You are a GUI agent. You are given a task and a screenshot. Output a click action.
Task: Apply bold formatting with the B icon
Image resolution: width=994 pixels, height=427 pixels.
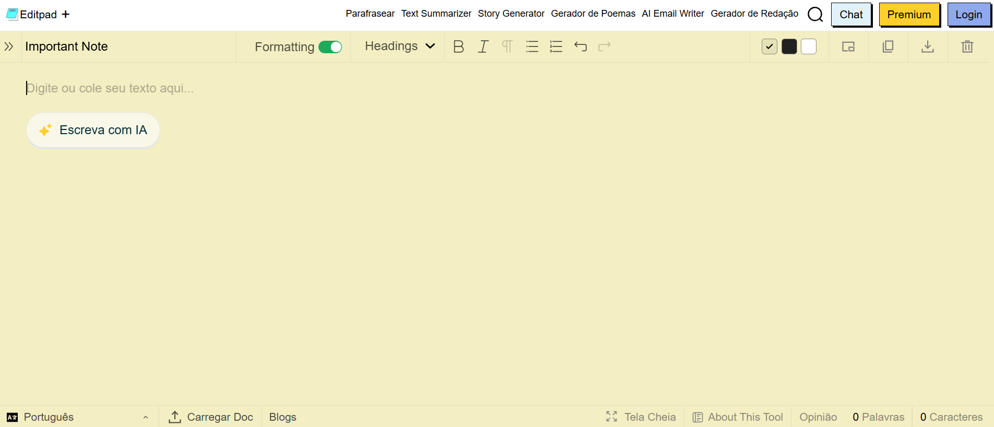point(458,46)
